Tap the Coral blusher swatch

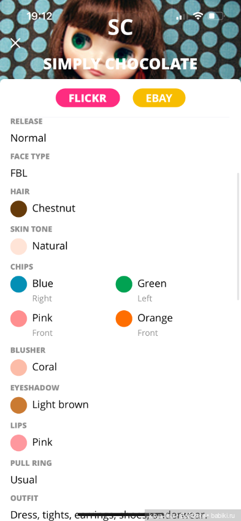tap(18, 367)
